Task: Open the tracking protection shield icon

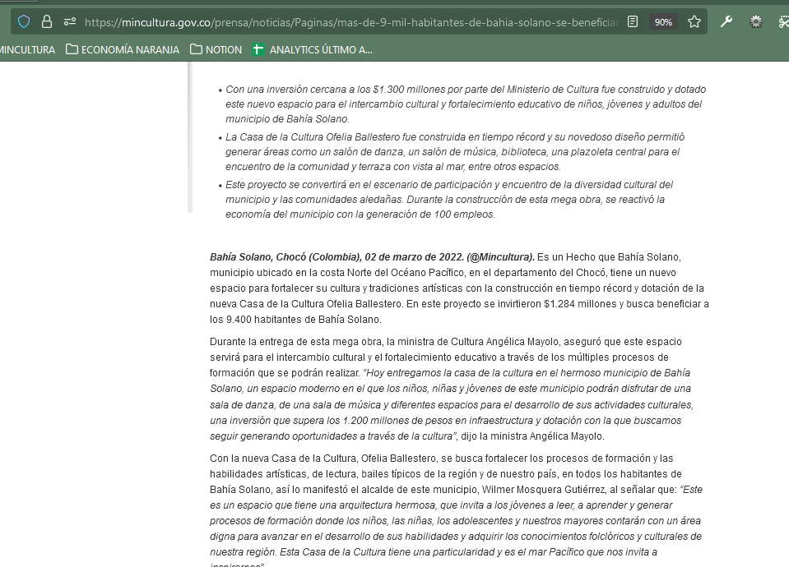Action: pos(24,21)
